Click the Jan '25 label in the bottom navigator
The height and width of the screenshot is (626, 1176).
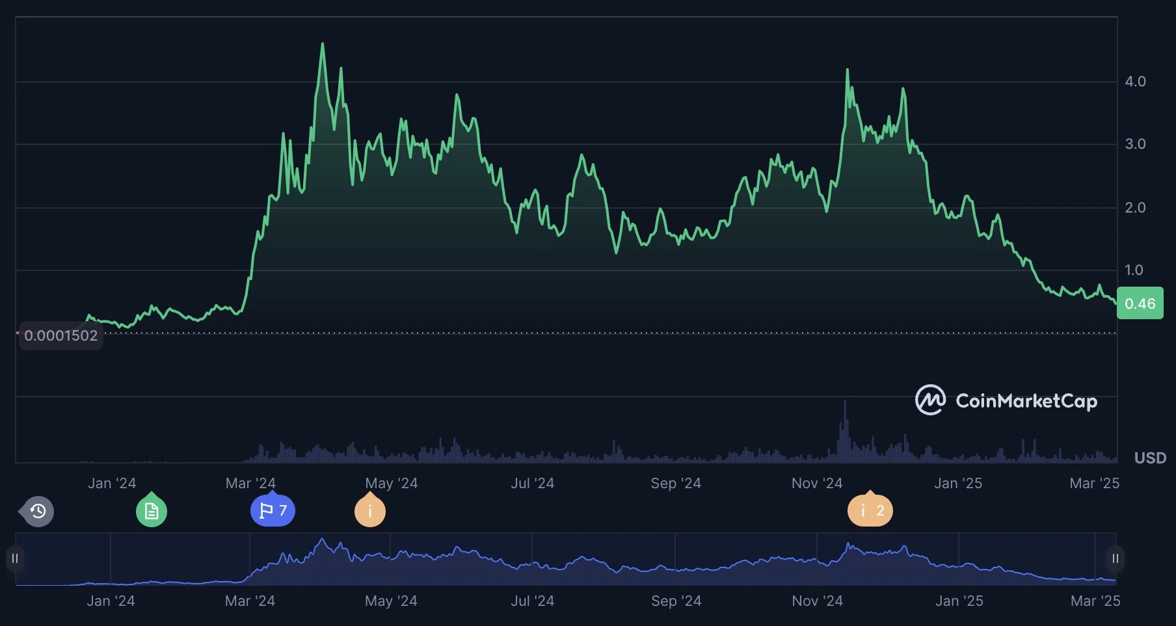point(959,601)
